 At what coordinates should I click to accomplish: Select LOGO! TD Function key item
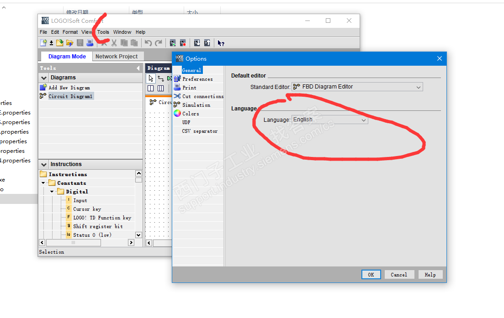tap(102, 218)
